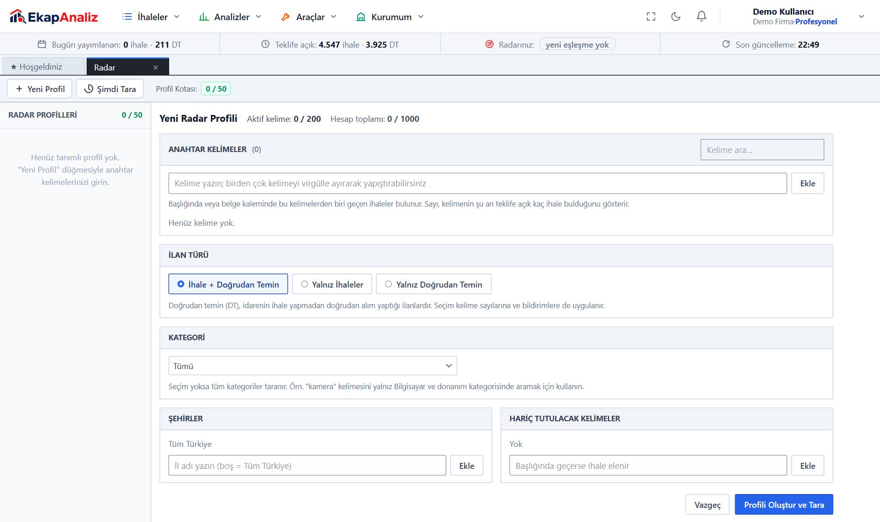Close the Radar tab
This screenshot has height=522, width=880.
click(156, 67)
